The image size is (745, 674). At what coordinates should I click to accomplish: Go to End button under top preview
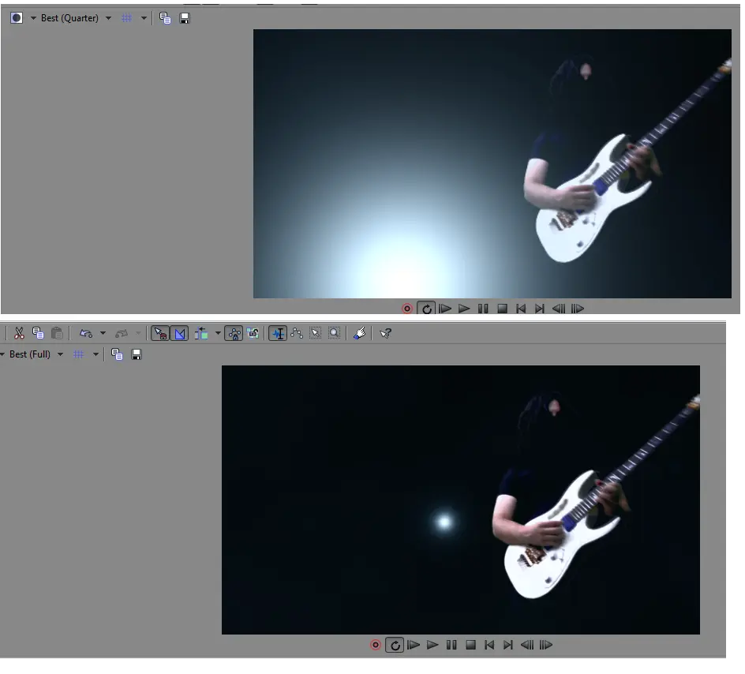pos(539,309)
